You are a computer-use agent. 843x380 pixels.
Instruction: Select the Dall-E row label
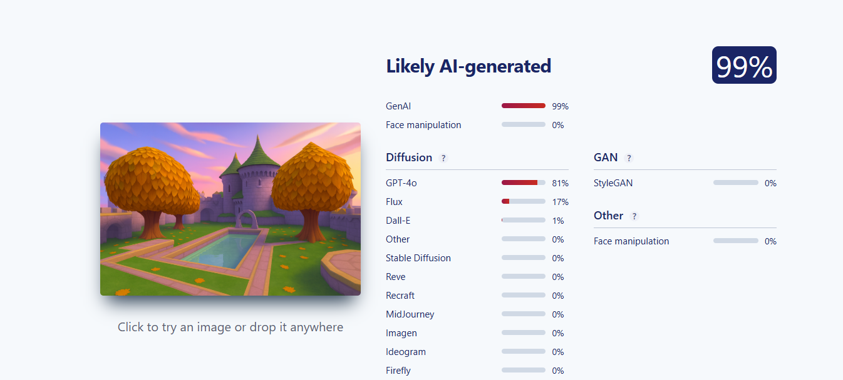click(x=397, y=221)
